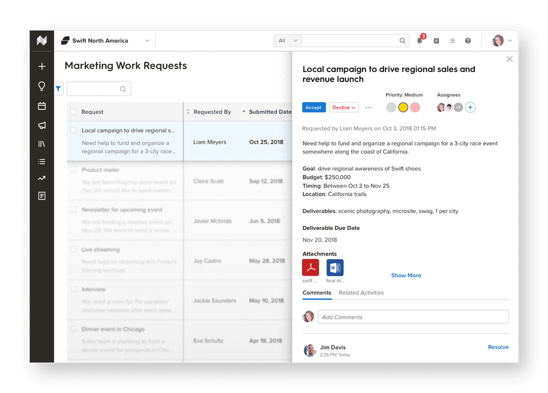Image resolution: width=548 pixels, height=393 pixels.
Task: Click the Jackie Saunders cell
Action: [215, 301]
